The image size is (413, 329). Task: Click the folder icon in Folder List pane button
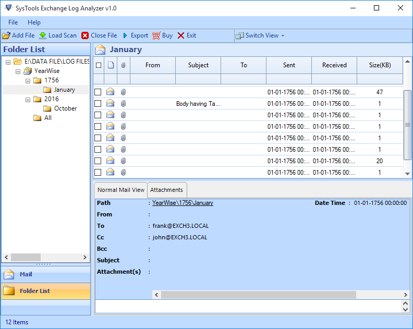click(x=9, y=290)
